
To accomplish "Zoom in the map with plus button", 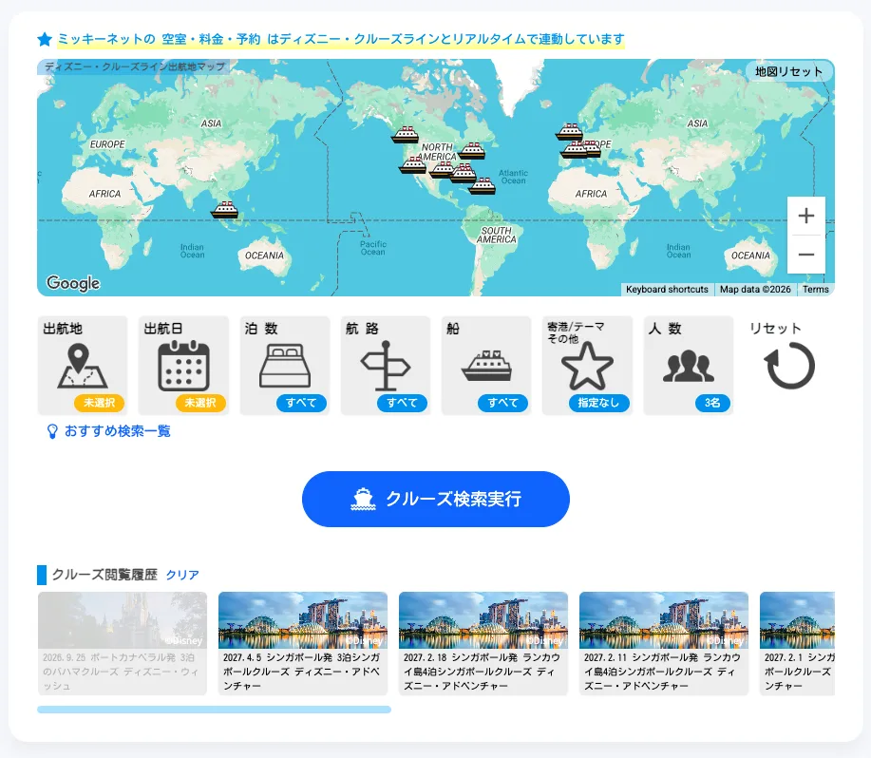I will (806, 216).
